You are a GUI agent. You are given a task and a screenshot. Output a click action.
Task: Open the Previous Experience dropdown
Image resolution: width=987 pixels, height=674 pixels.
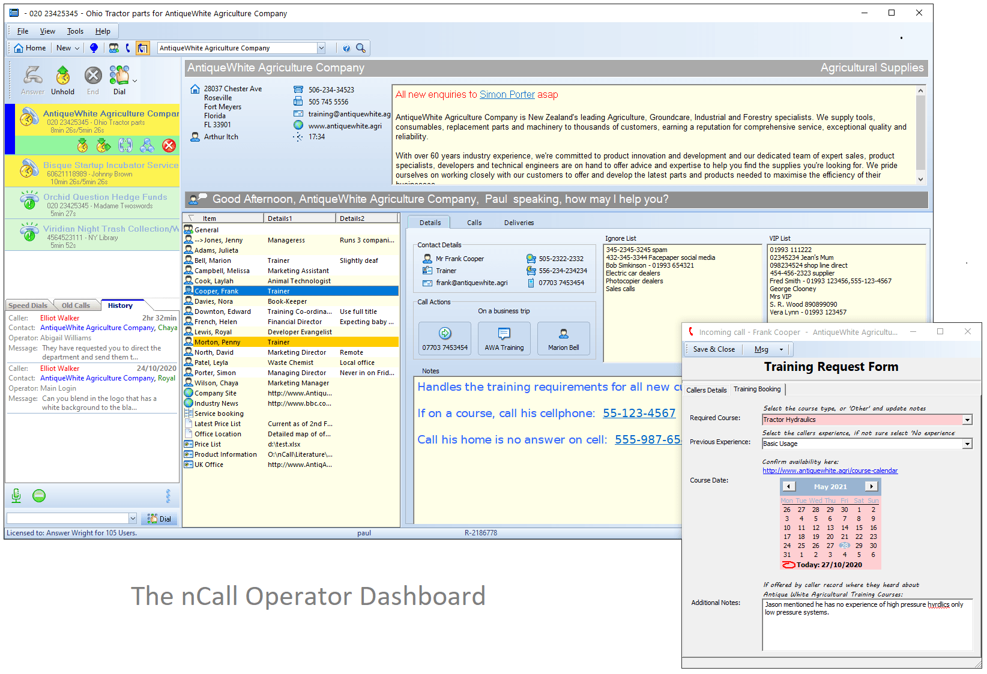[967, 444]
